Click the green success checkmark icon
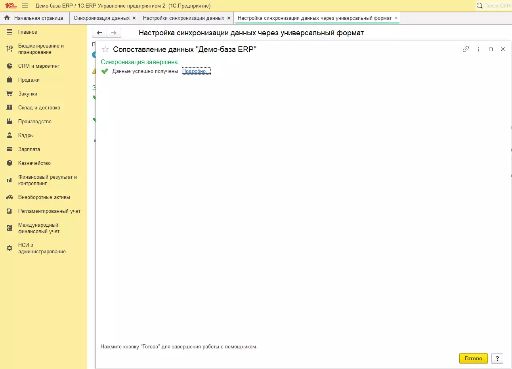This screenshot has height=369, width=512. [x=105, y=71]
